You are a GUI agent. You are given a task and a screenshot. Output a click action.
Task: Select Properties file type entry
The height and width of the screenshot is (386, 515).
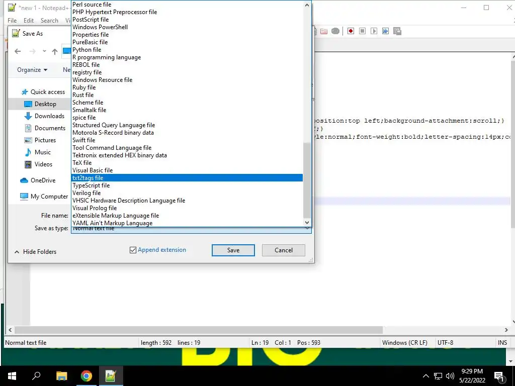point(187,35)
